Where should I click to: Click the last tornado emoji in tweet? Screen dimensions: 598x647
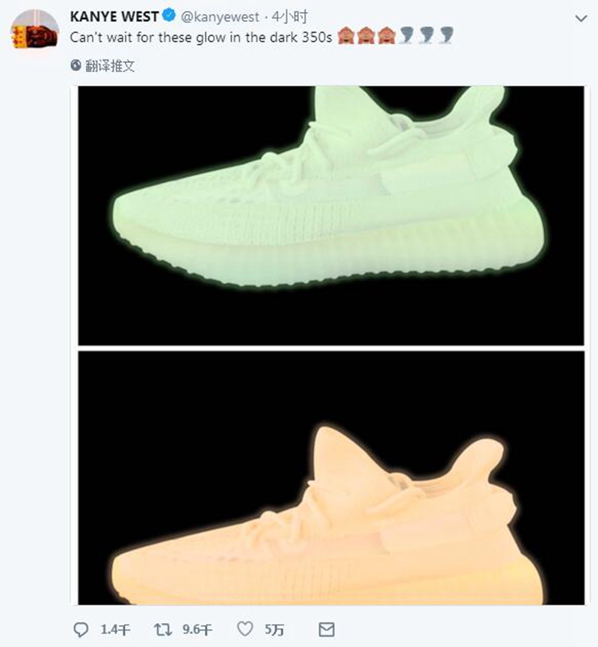(446, 36)
